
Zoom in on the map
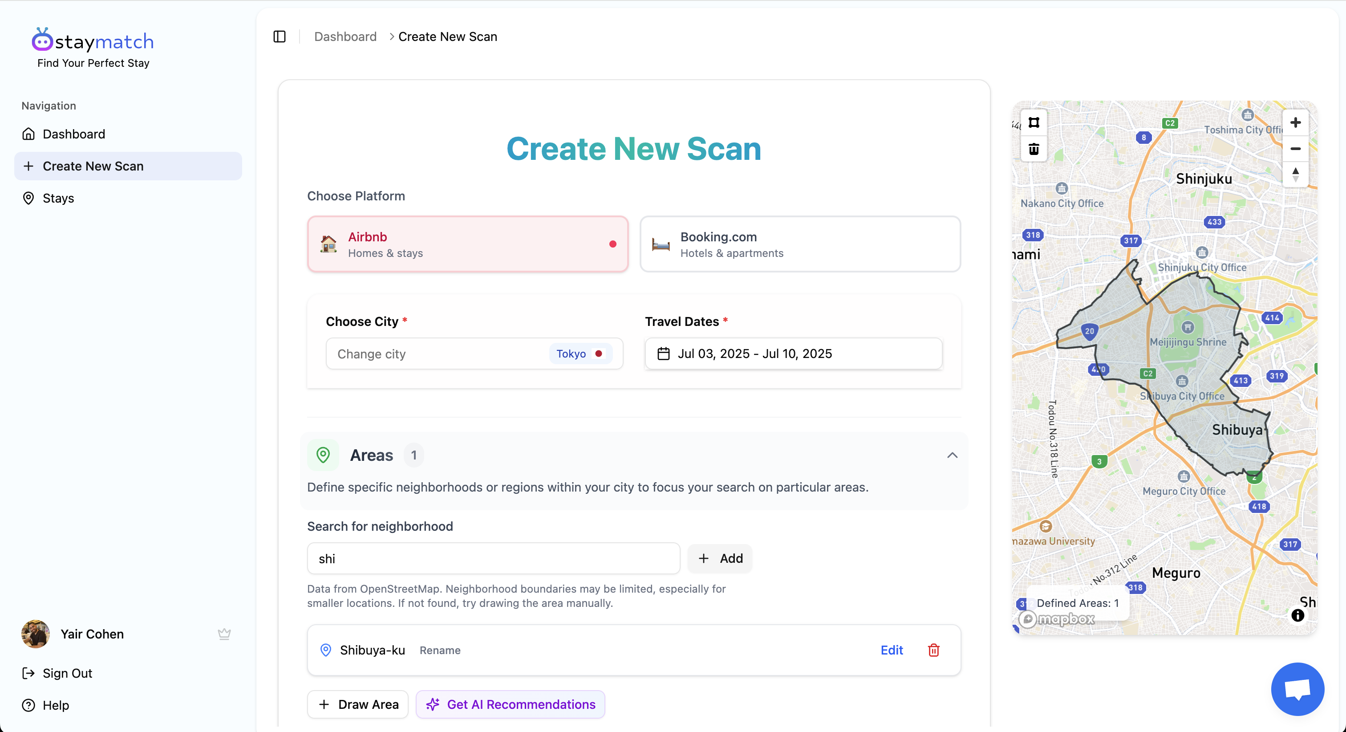tap(1295, 122)
